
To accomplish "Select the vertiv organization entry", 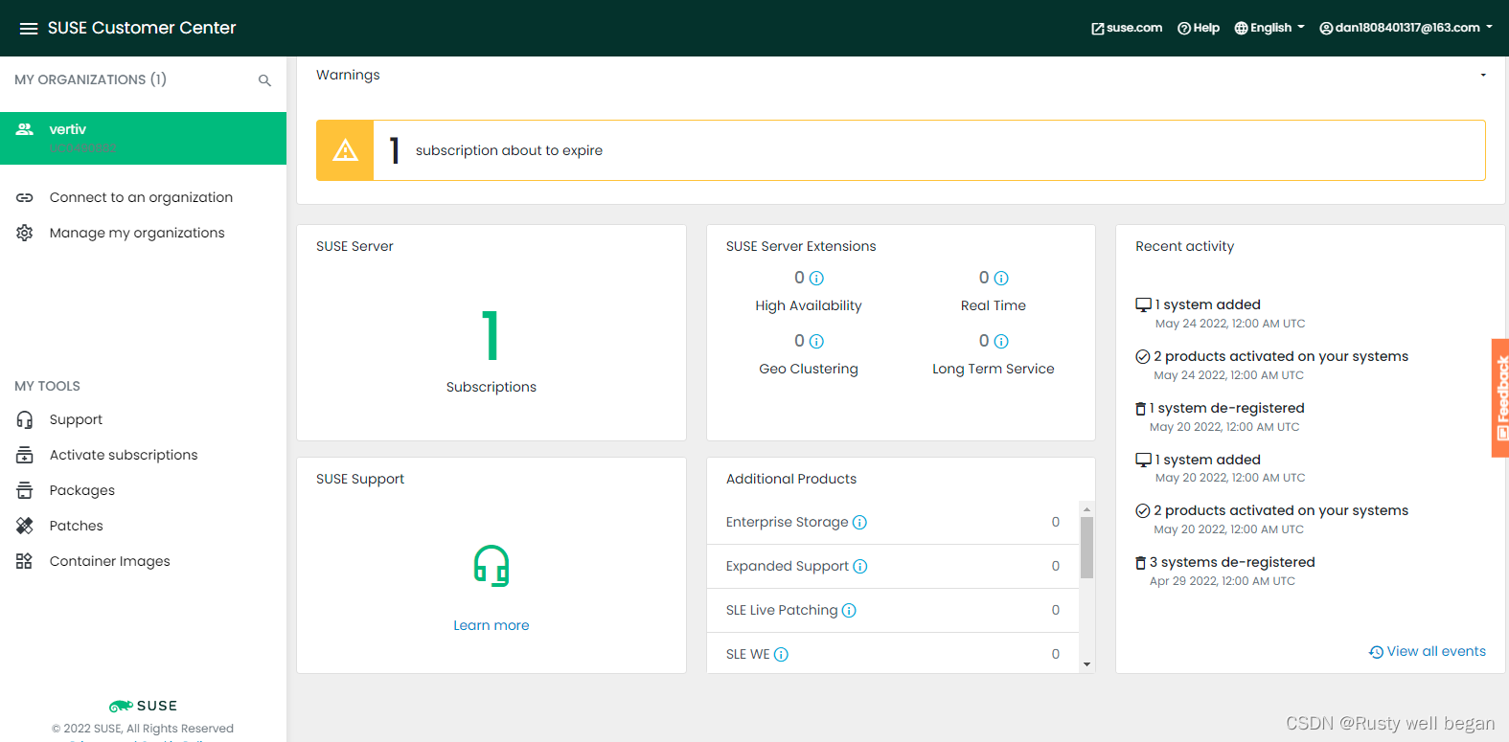I will (143, 139).
